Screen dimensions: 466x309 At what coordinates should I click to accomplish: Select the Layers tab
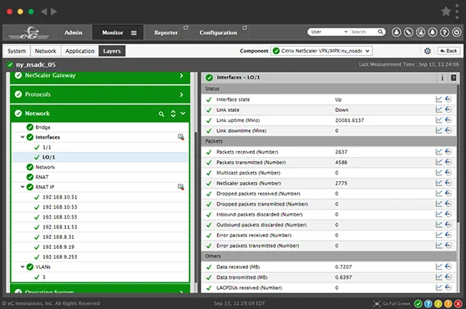click(112, 51)
